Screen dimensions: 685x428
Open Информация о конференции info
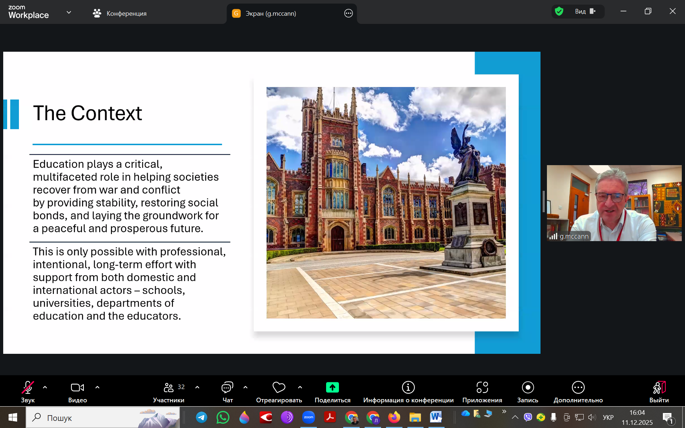pos(408,391)
